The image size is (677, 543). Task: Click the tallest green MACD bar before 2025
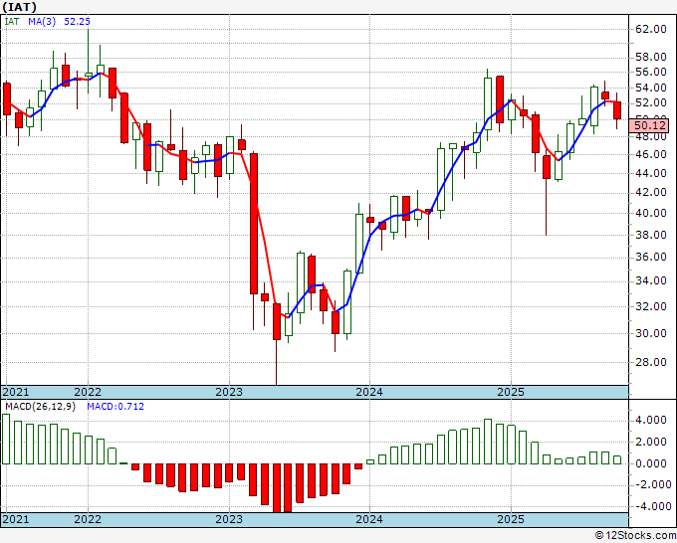(488, 442)
